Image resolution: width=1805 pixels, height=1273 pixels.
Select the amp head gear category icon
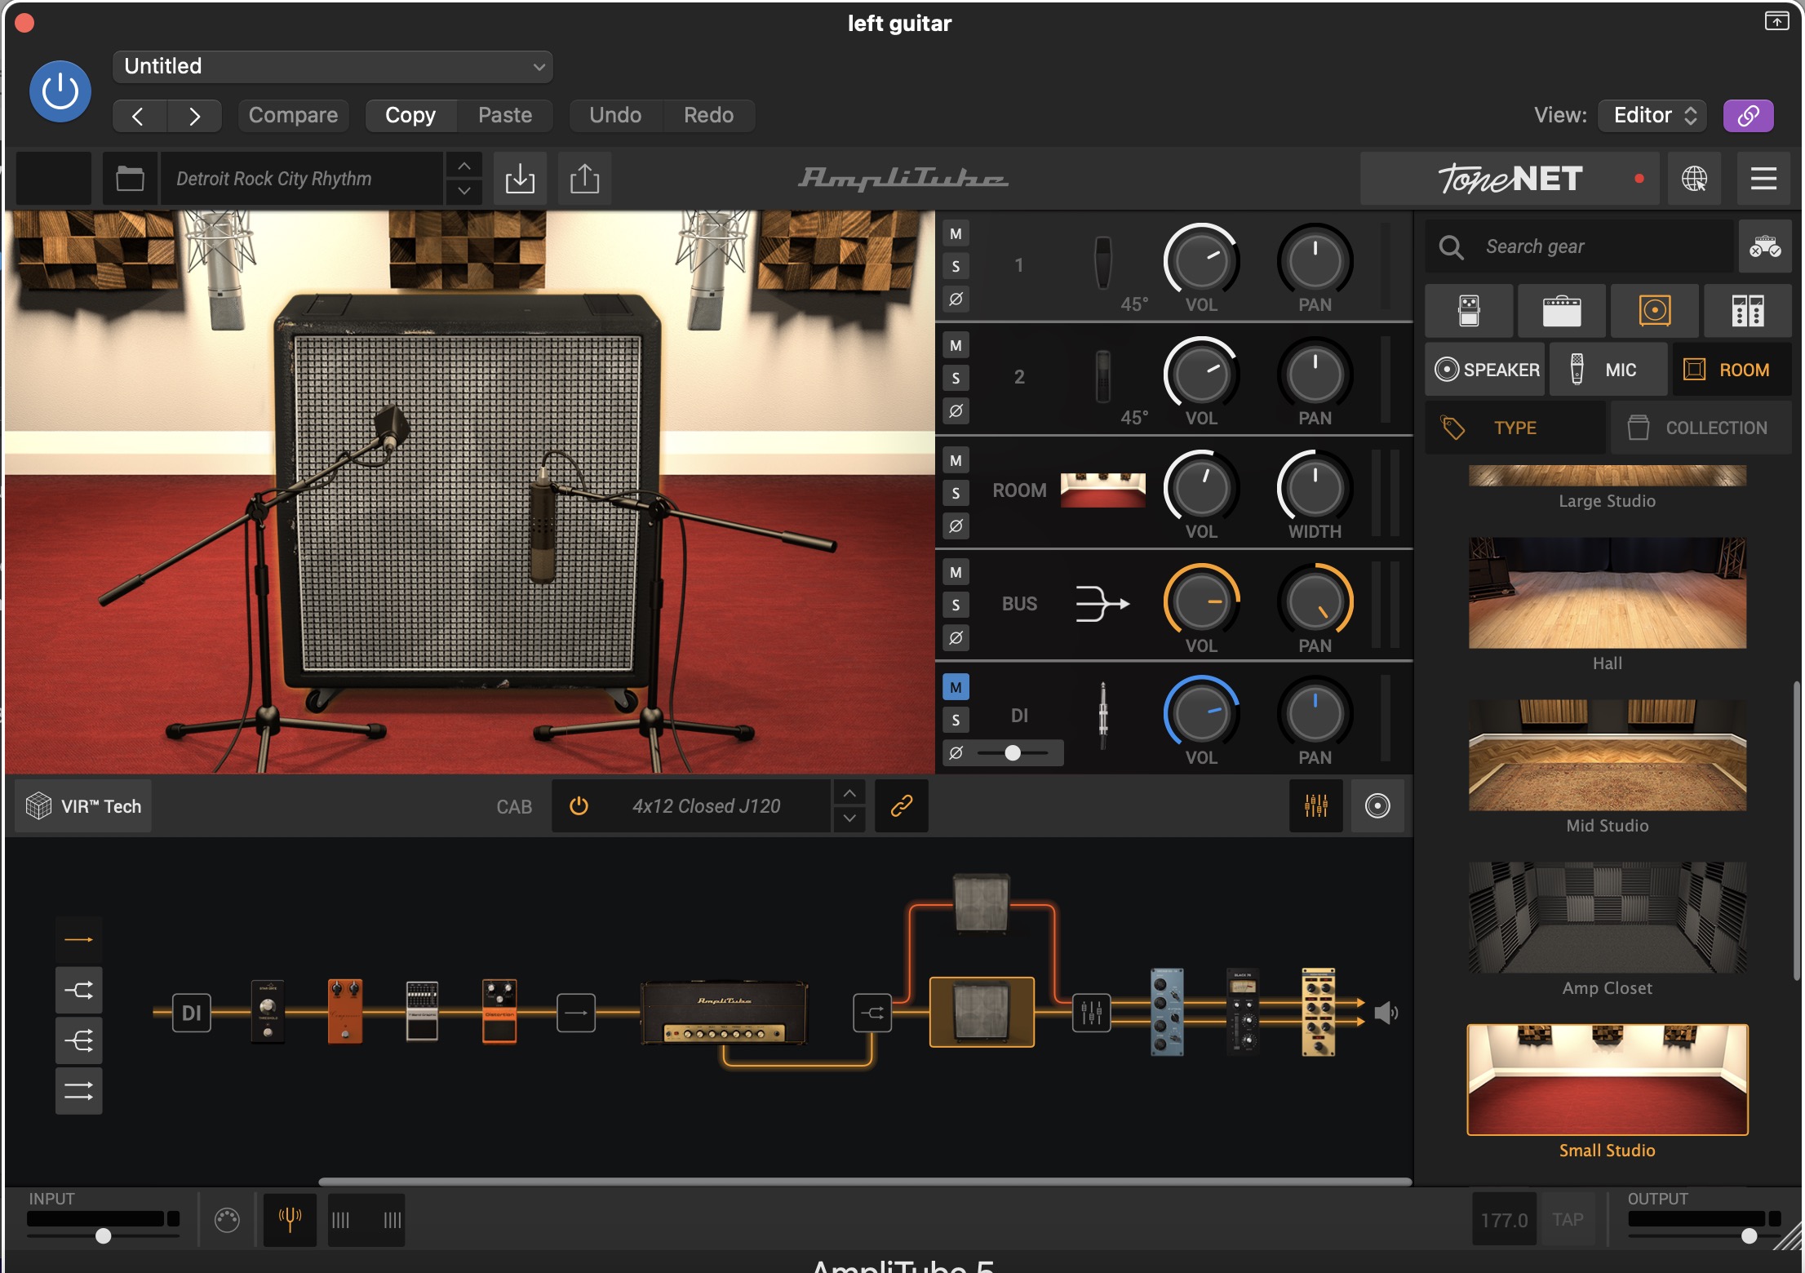tap(1562, 311)
